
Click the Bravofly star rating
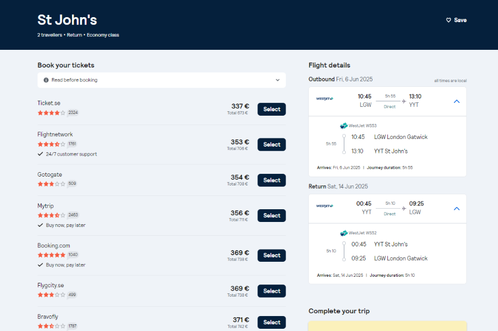[51, 326]
